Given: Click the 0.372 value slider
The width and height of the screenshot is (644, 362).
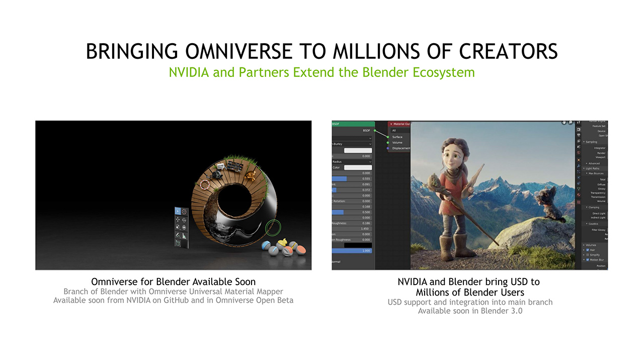Looking at the screenshot, I should (352, 190).
